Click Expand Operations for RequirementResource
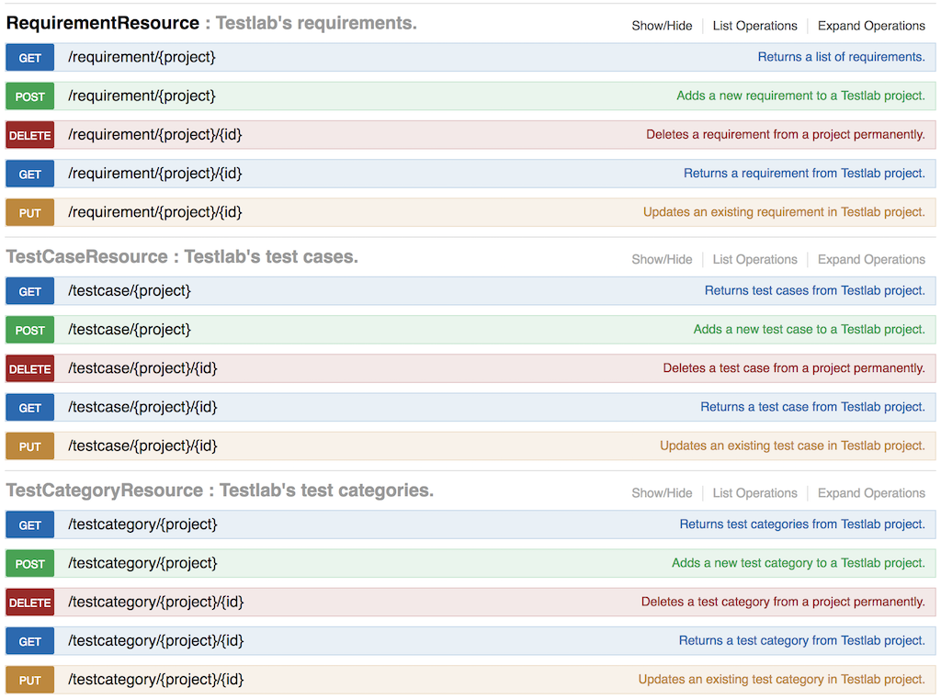Screen dimensions: 941x699 click(x=871, y=26)
